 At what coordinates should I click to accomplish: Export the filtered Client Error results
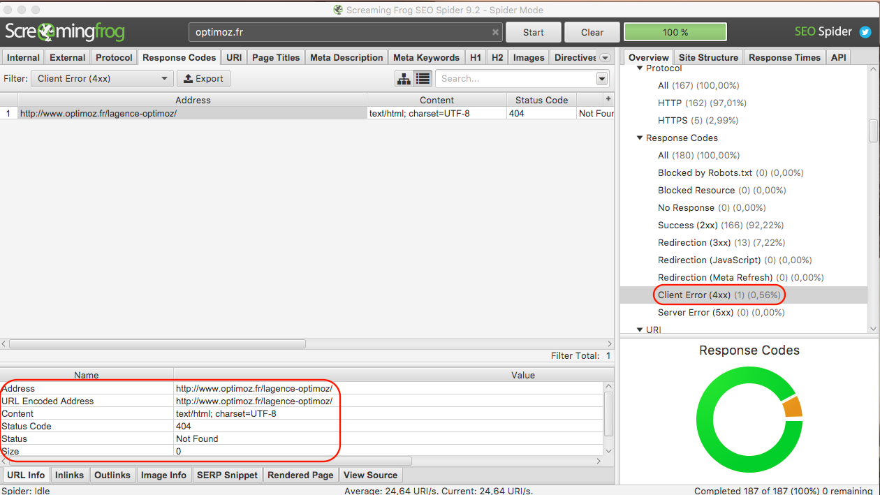pos(203,79)
